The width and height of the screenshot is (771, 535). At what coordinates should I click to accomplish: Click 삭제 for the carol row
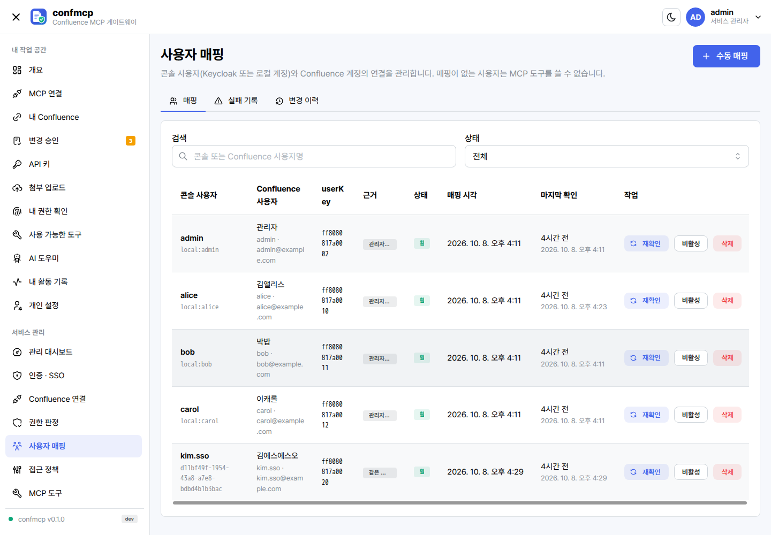pos(727,415)
